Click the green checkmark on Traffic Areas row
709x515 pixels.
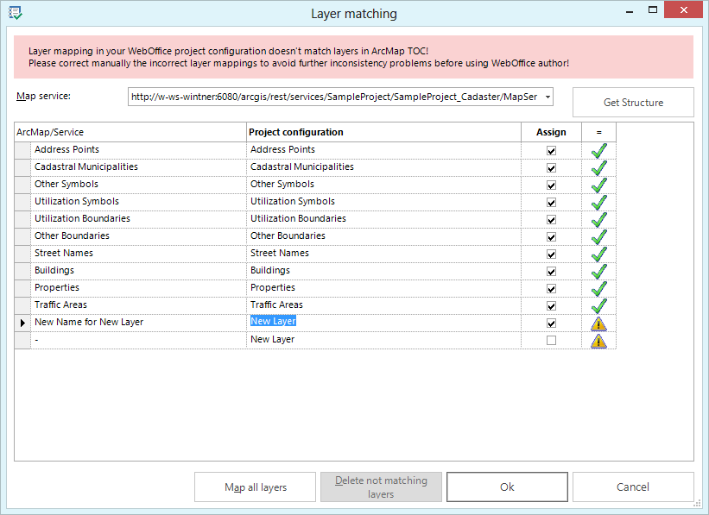598,305
